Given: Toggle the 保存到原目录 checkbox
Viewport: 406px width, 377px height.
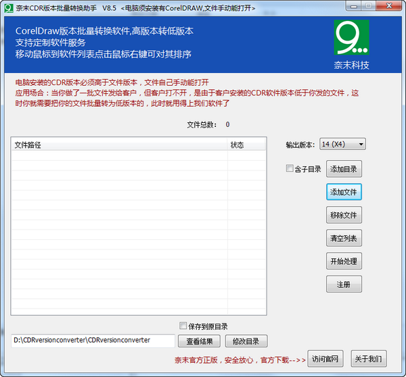Looking at the screenshot, I should 183,326.
